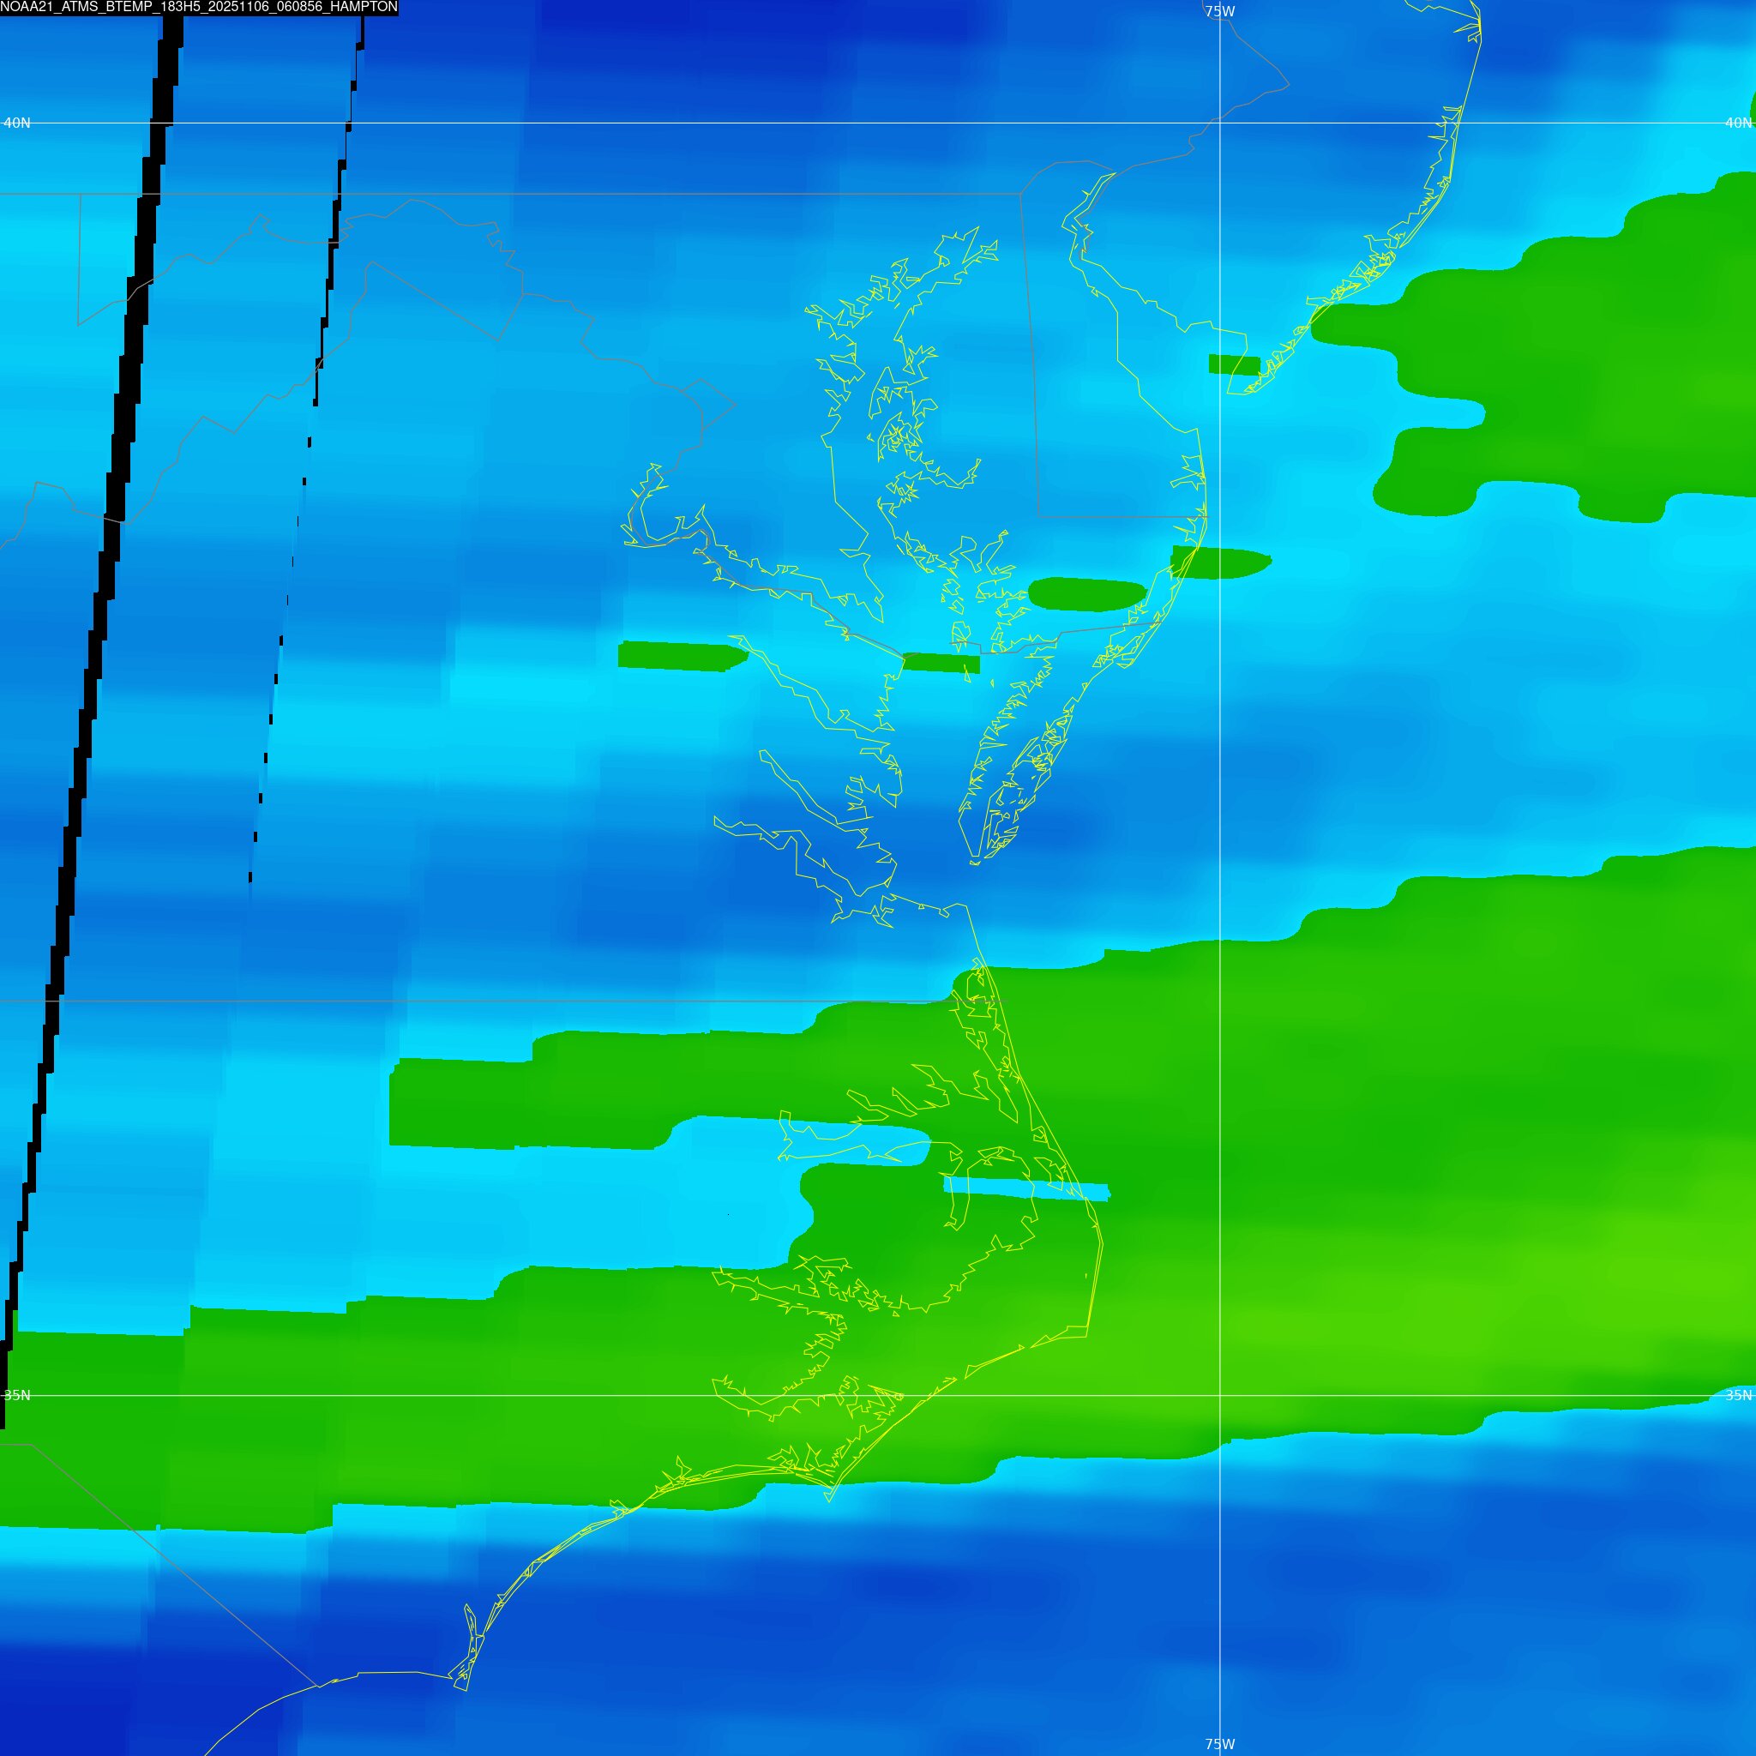1756x1756 pixels.
Task: Click the small green rectangle near Delaware Bay mouth
Action: [1233, 364]
